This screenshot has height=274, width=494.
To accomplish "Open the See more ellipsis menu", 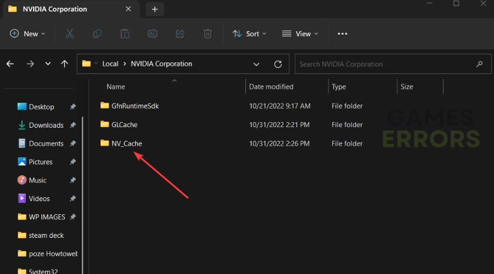I will pyautogui.click(x=343, y=33).
